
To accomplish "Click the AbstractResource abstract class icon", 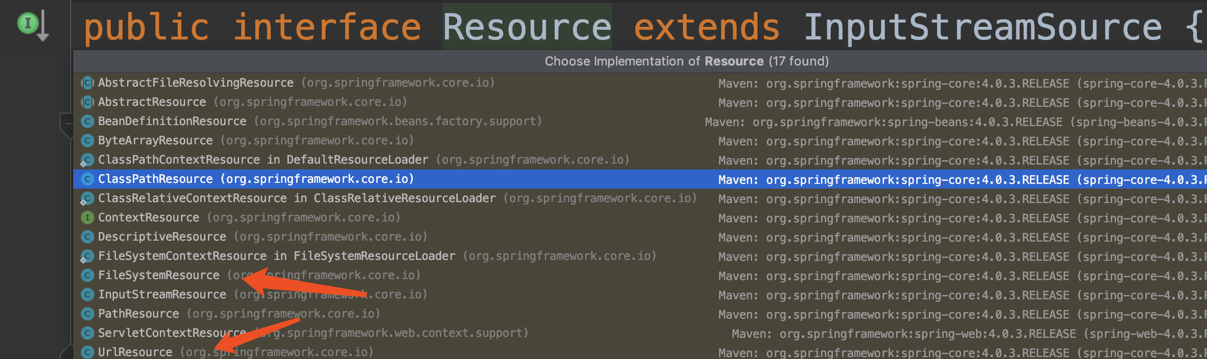I will (87, 102).
